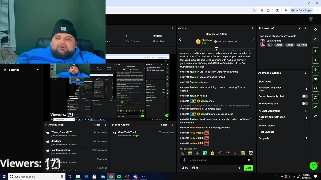Open the stats panel three-dot menu
This screenshot has width=321, height=180.
coord(172,28)
